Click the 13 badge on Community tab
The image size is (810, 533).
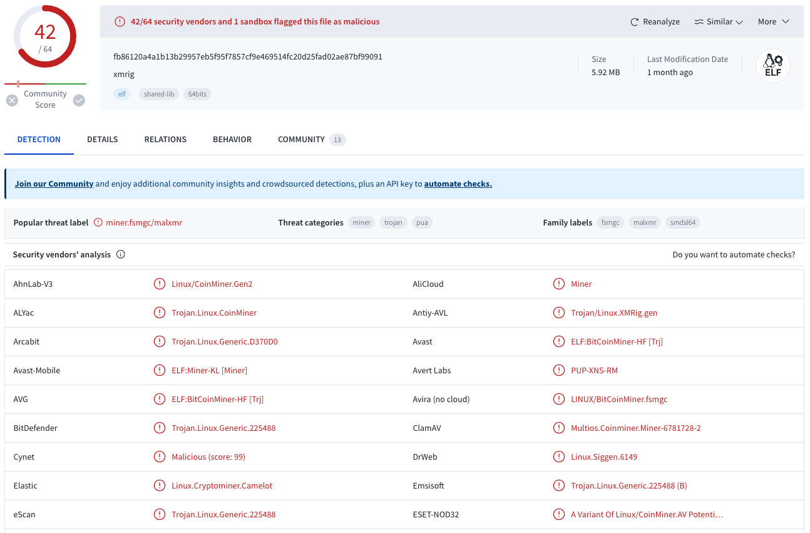tap(337, 140)
